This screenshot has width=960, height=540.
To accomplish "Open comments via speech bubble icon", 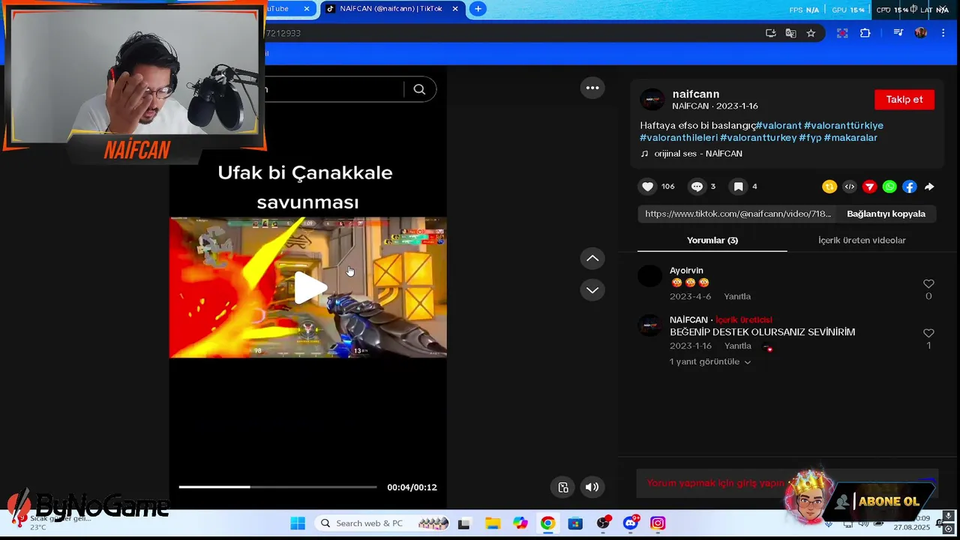I will pos(697,187).
